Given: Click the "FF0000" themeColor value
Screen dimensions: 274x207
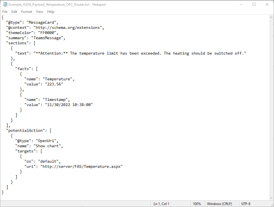Looking at the screenshot, I should (47, 33).
